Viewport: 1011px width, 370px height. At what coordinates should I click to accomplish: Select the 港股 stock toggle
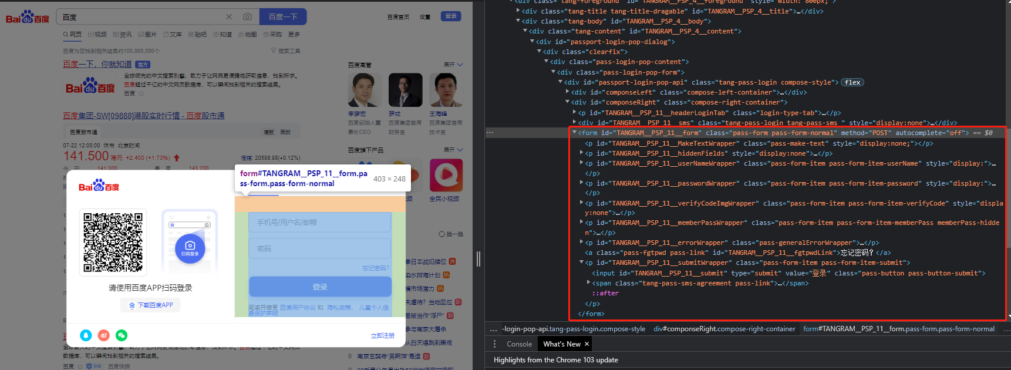pos(269,132)
